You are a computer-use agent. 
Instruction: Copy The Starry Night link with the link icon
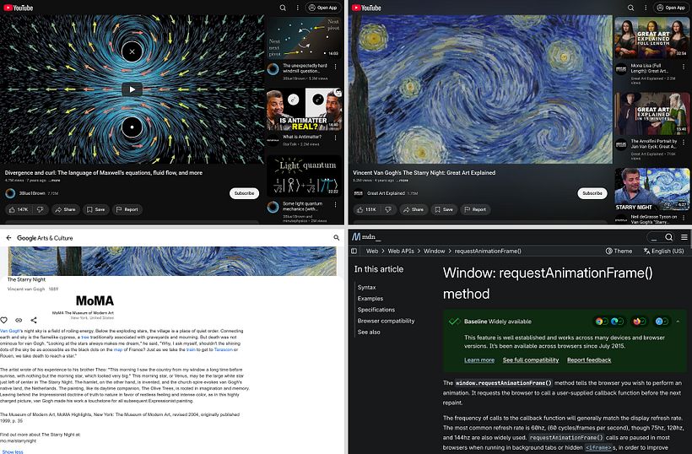19,320
